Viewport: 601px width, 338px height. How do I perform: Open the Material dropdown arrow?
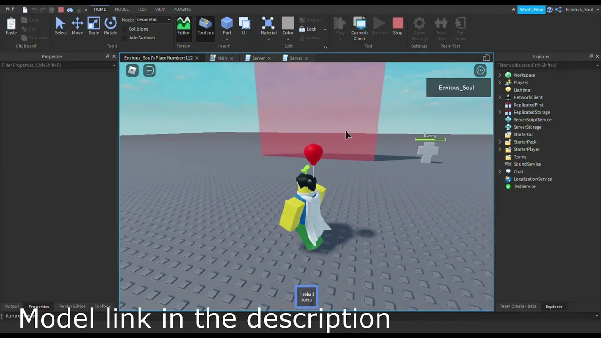pyautogui.click(x=268, y=39)
